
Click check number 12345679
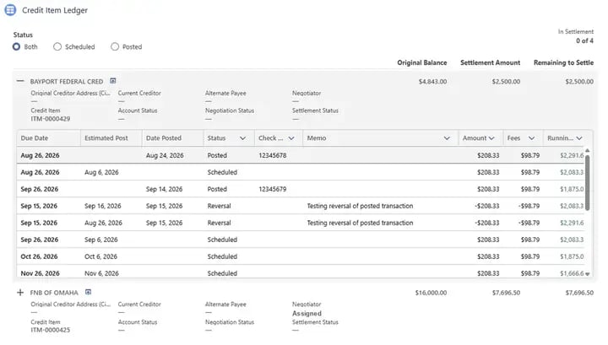273,189
